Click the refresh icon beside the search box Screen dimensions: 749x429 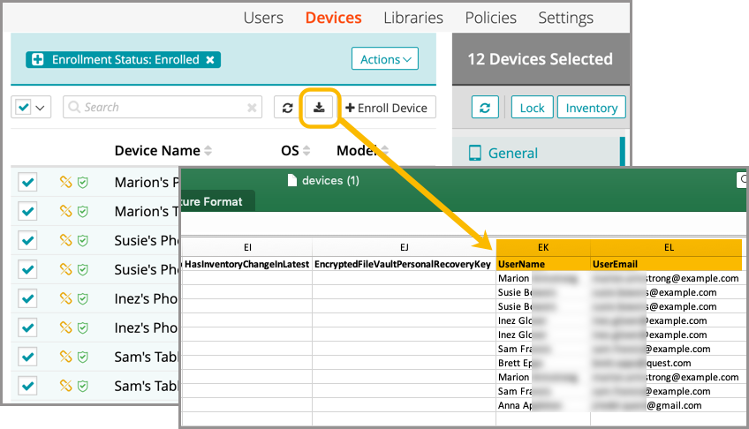click(287, 108)
